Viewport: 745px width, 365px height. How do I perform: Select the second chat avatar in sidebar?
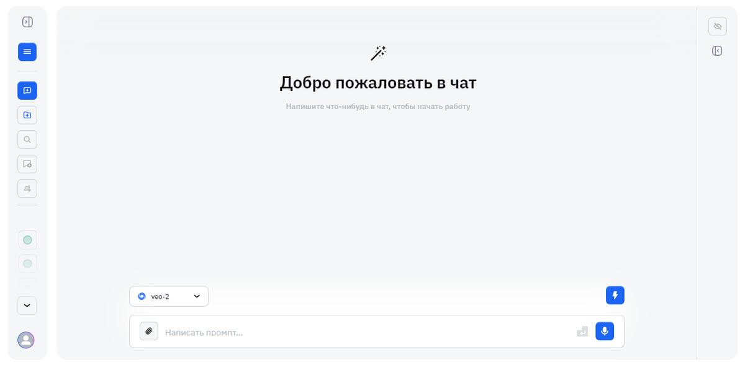coord(27,263)
